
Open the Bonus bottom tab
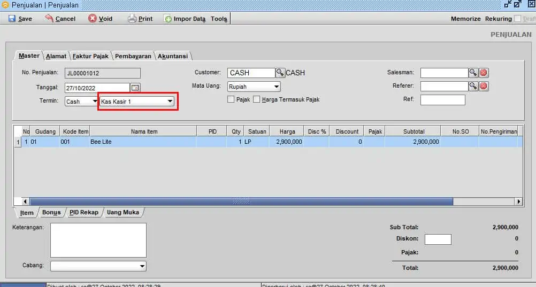point(51,213)
